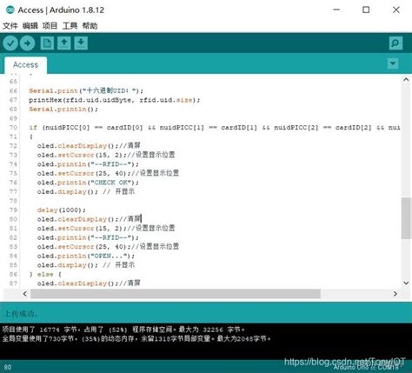This screenshot has height=373, width=412.
Task: Open the 项目 menu
Action: 50,26
